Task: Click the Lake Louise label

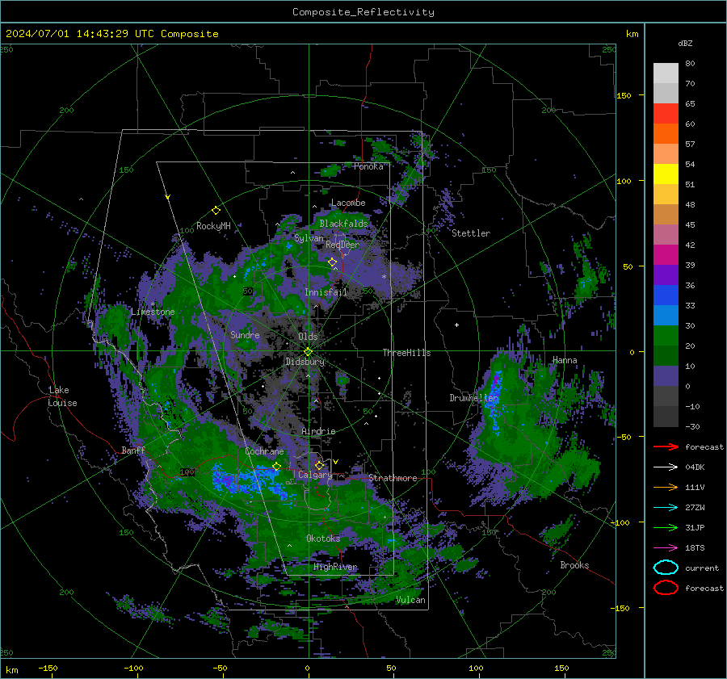Action: click(x=63, y=396)
